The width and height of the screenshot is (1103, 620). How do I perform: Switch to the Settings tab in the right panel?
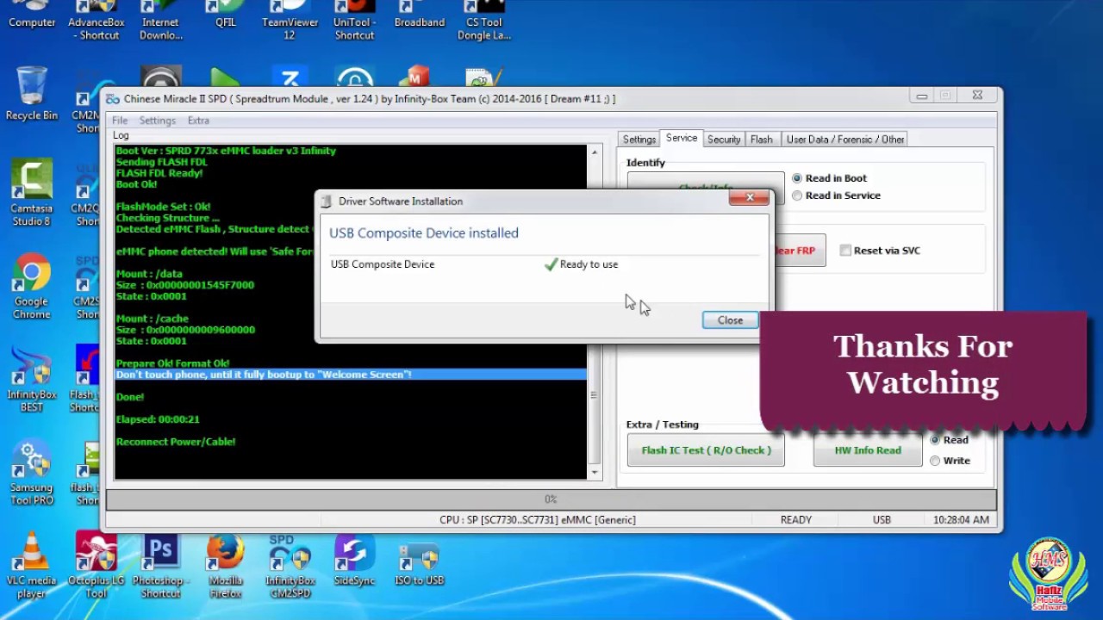click(639, 139)
